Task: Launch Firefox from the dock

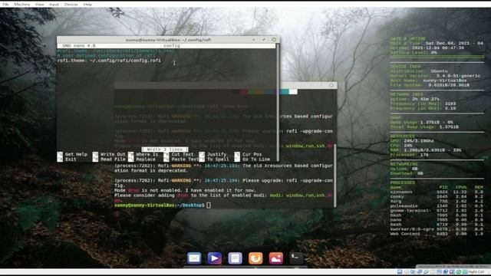Action: [255, 258]
